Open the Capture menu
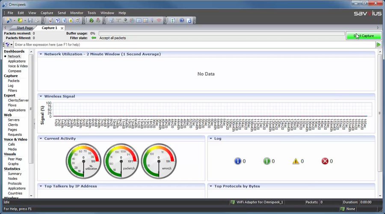Screen dimensions: 385x214 coord(47,13)
